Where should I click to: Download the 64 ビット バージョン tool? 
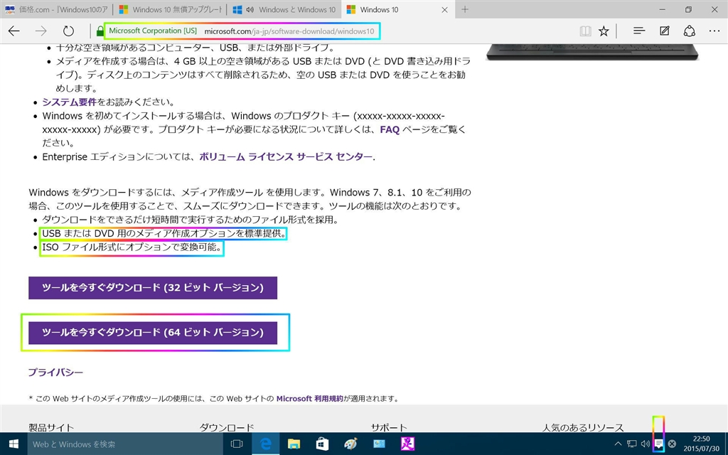(153, 333)
